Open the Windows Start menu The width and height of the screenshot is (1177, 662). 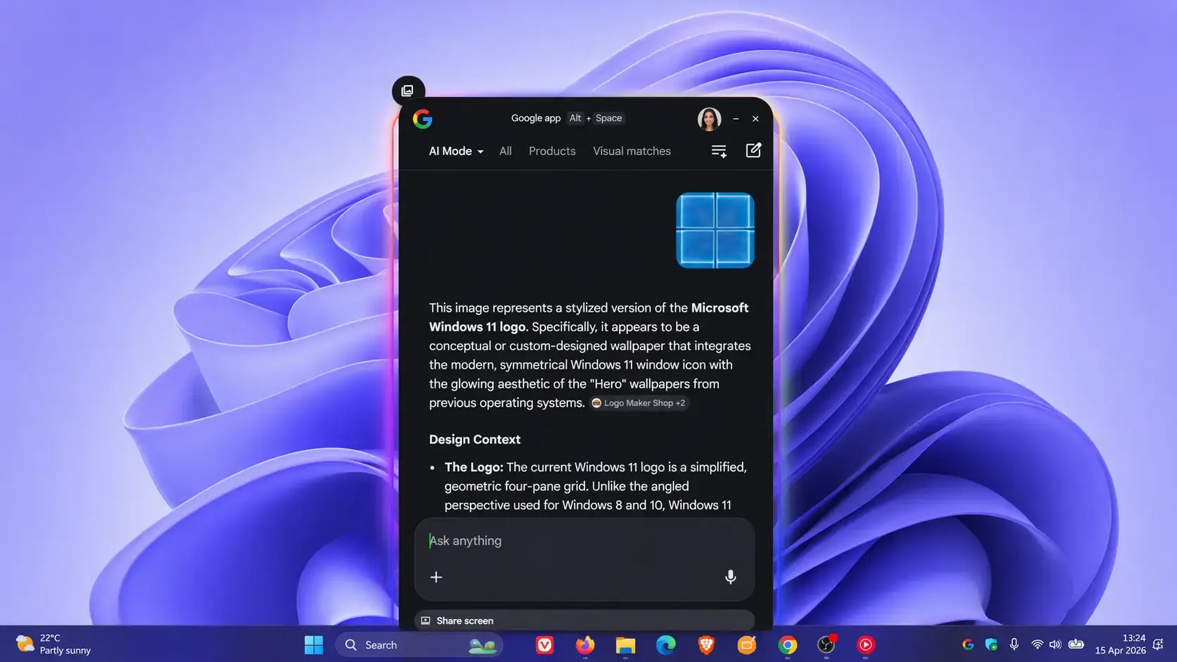pyautogui.click(x=313, y=644)
